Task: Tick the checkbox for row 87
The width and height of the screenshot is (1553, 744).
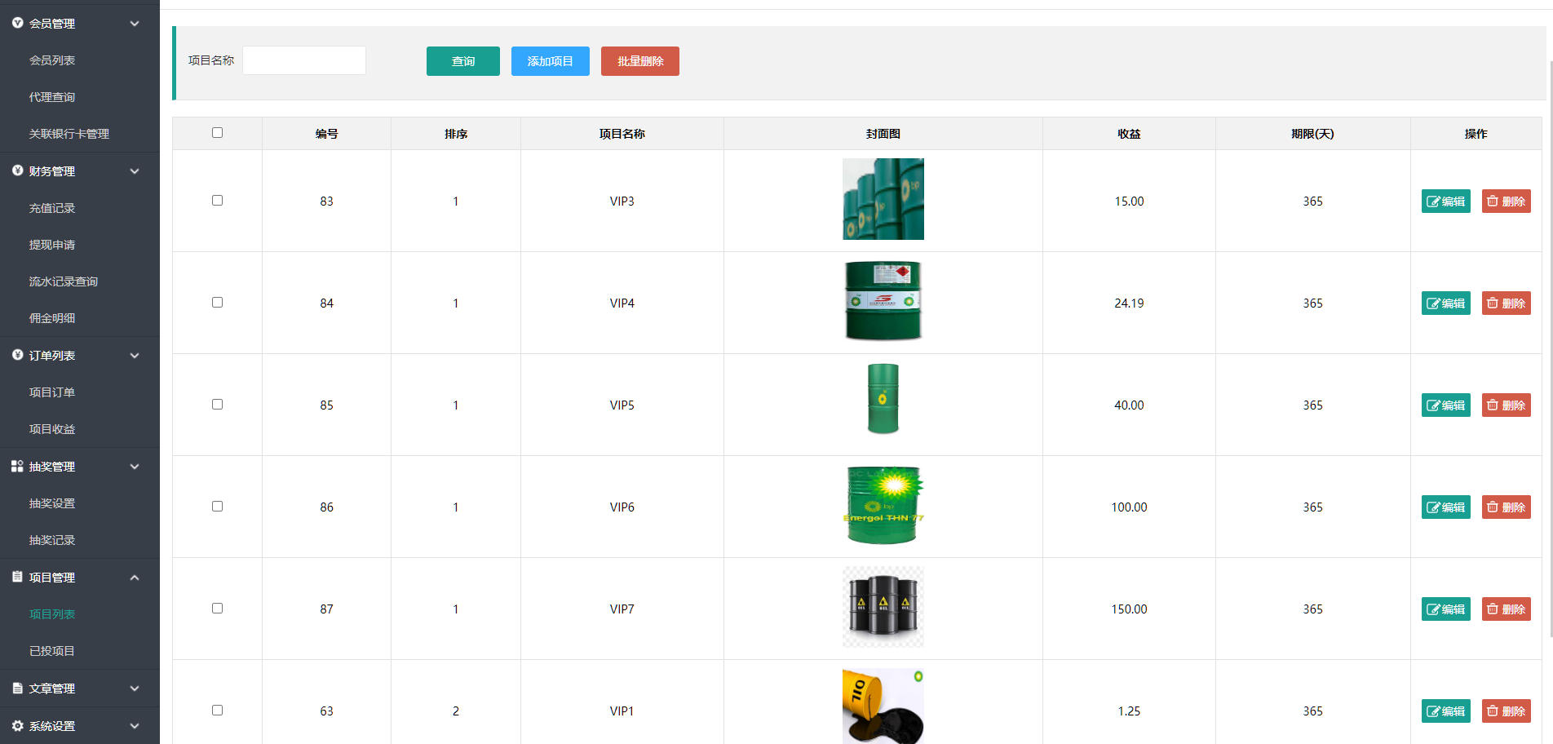Action: pyautogui.click(x=217, y=609)
